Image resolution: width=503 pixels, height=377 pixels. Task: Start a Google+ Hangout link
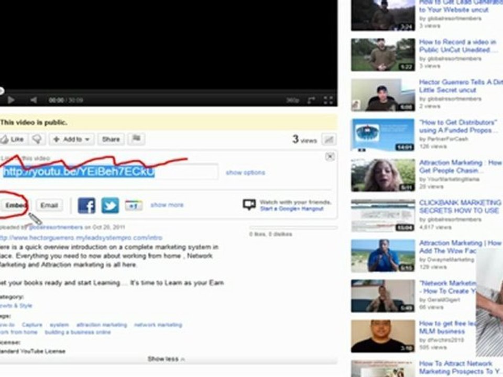[x=292, y=209]
